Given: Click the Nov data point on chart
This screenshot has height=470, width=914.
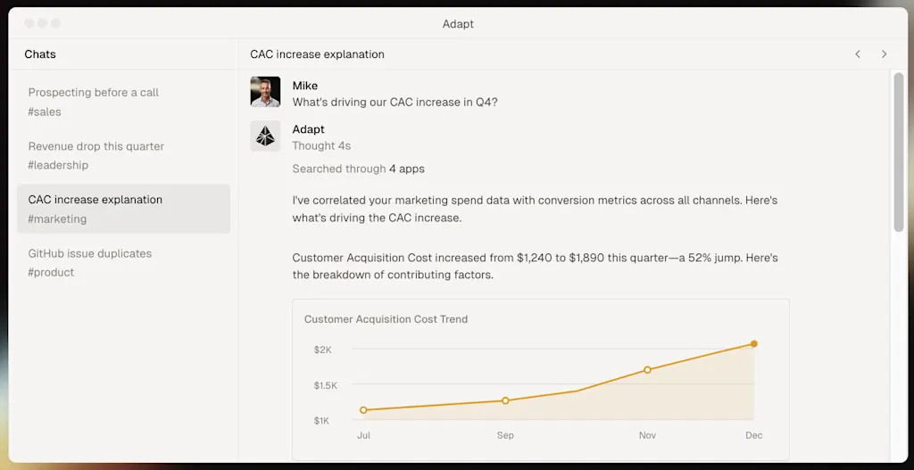Looking at the screenshot, I should (x=647, y=369).
